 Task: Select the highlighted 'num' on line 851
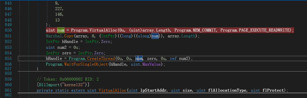point(155,36)
